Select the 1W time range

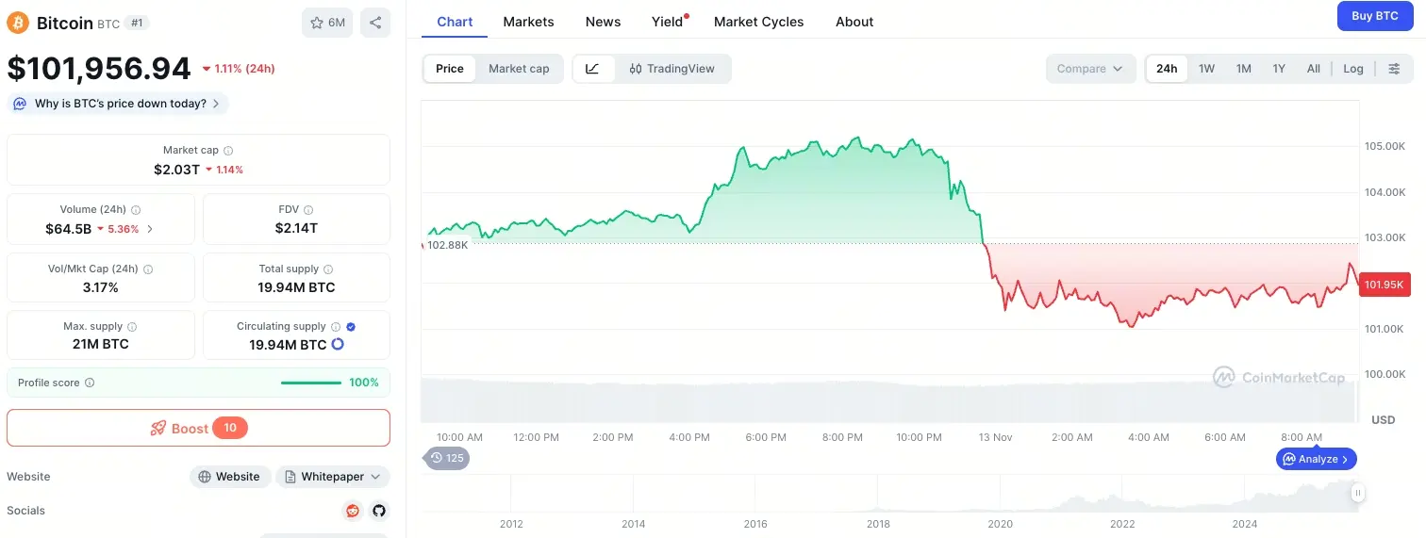pyautogui.click(x=1206, y=69)
